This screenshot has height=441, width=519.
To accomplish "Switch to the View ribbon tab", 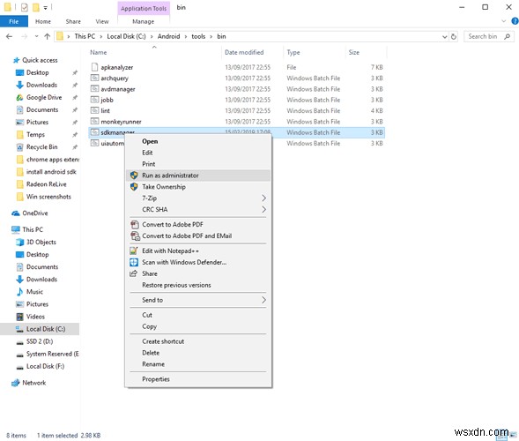I will tap(102, 21).
